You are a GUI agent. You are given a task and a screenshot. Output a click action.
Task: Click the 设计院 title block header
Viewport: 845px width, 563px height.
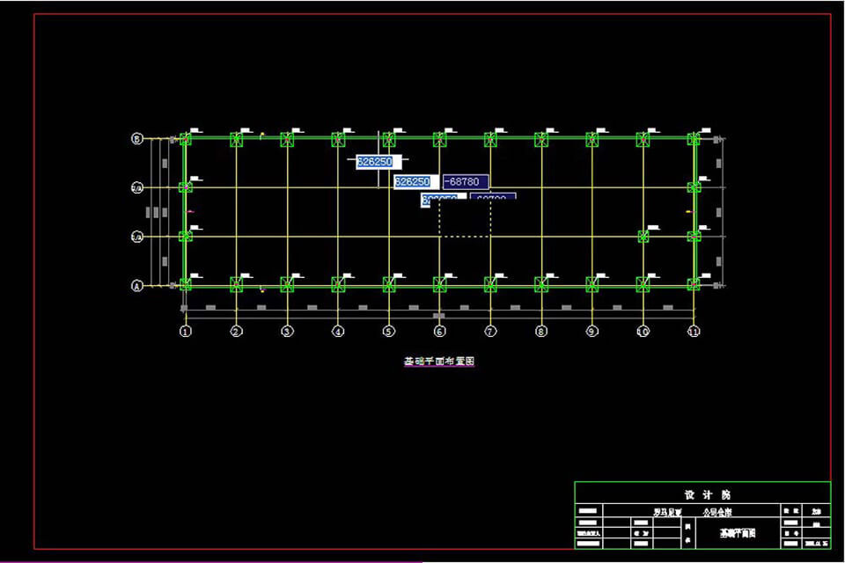coord(702,494)
